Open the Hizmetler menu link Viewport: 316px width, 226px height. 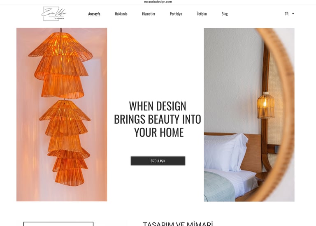(x=149, y=14)
